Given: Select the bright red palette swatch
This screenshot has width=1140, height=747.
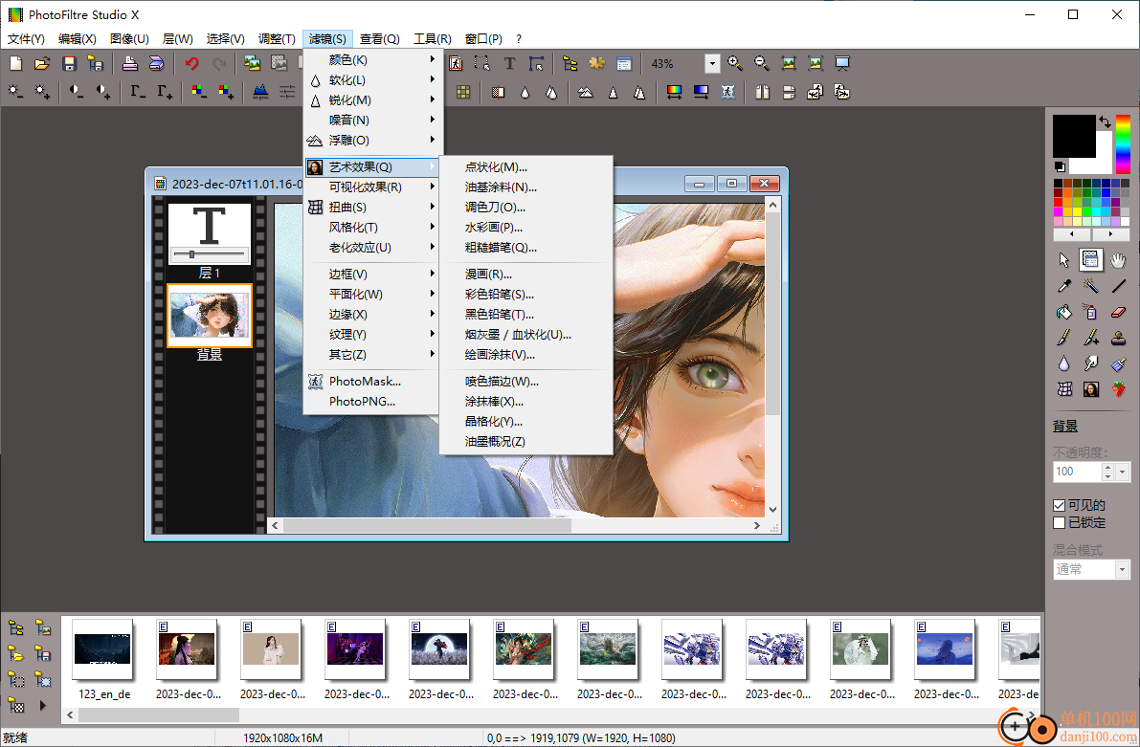Looking at the screenshot, I should click(1058, 202).
